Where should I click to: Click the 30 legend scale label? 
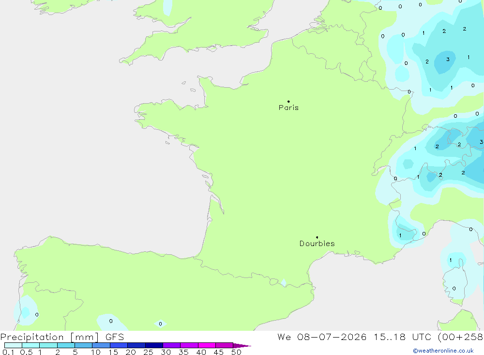tap(166, 352)
